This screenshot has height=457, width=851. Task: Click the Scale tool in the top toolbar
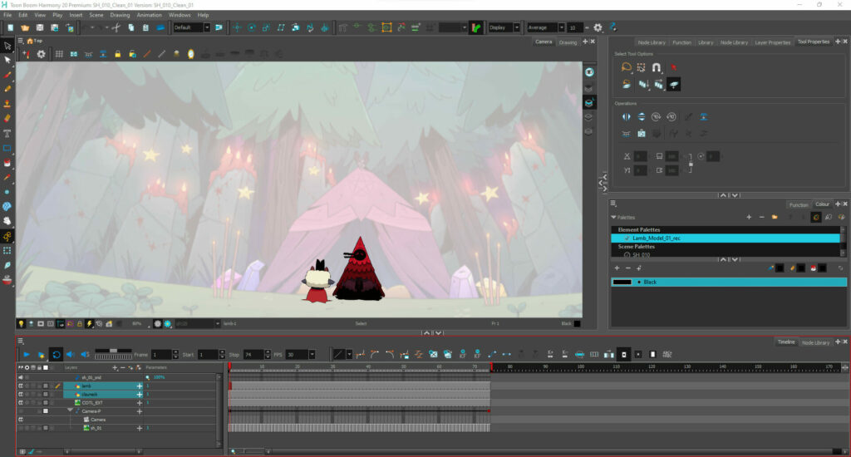click(266, 27)
